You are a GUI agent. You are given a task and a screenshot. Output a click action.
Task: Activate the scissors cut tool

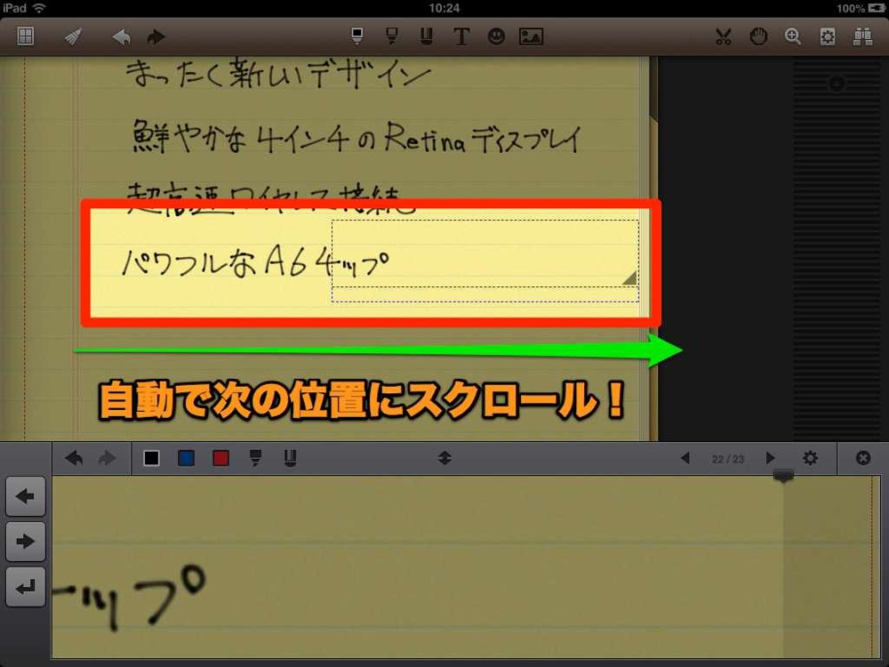tap(723, 36)
